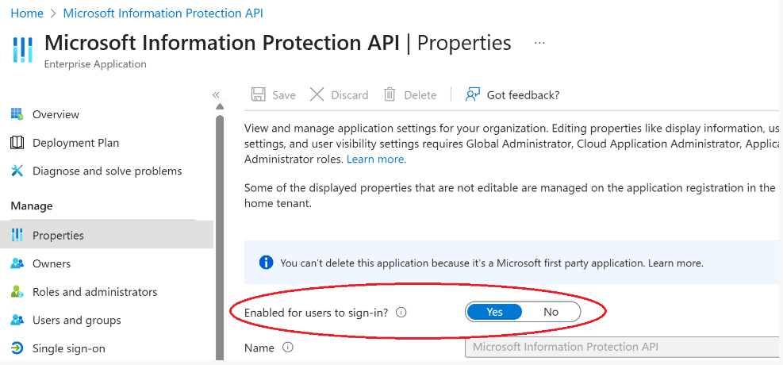
Task: Click the blue info icon in the banner
Action: 267,263
